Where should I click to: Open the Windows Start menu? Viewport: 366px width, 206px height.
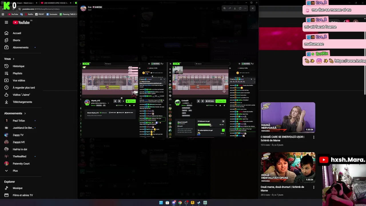pyautogui.click(x=161, y=203)
